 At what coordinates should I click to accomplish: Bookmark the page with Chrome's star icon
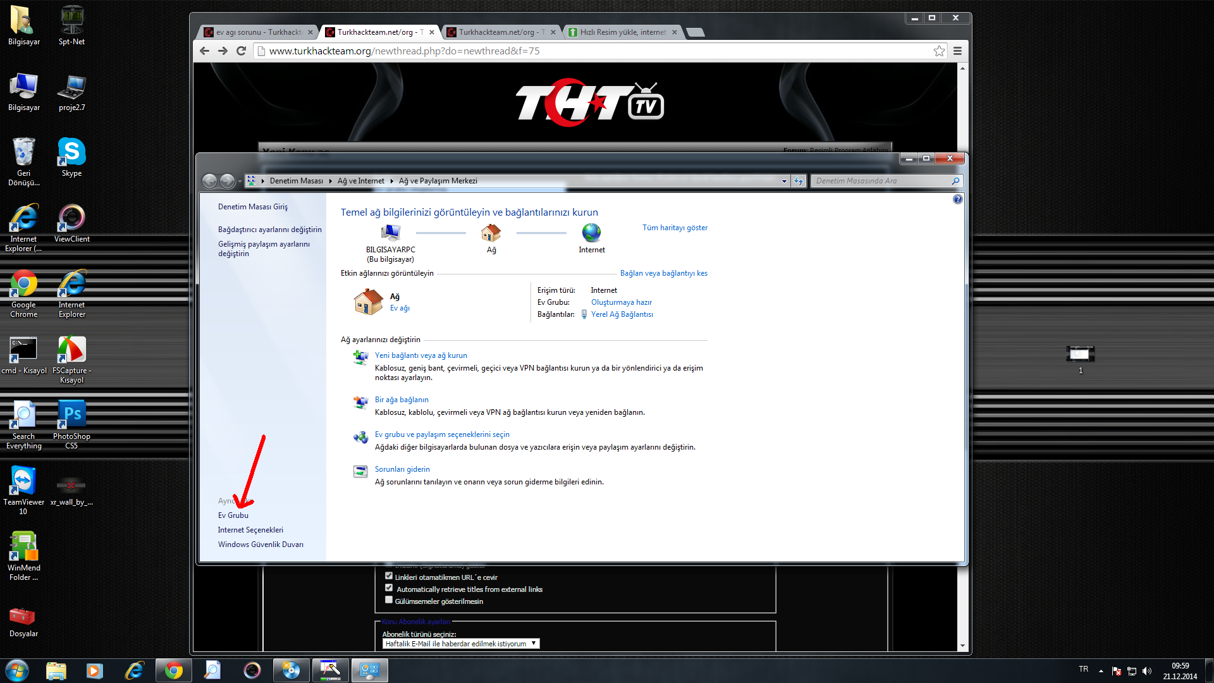tap(939, 51)
